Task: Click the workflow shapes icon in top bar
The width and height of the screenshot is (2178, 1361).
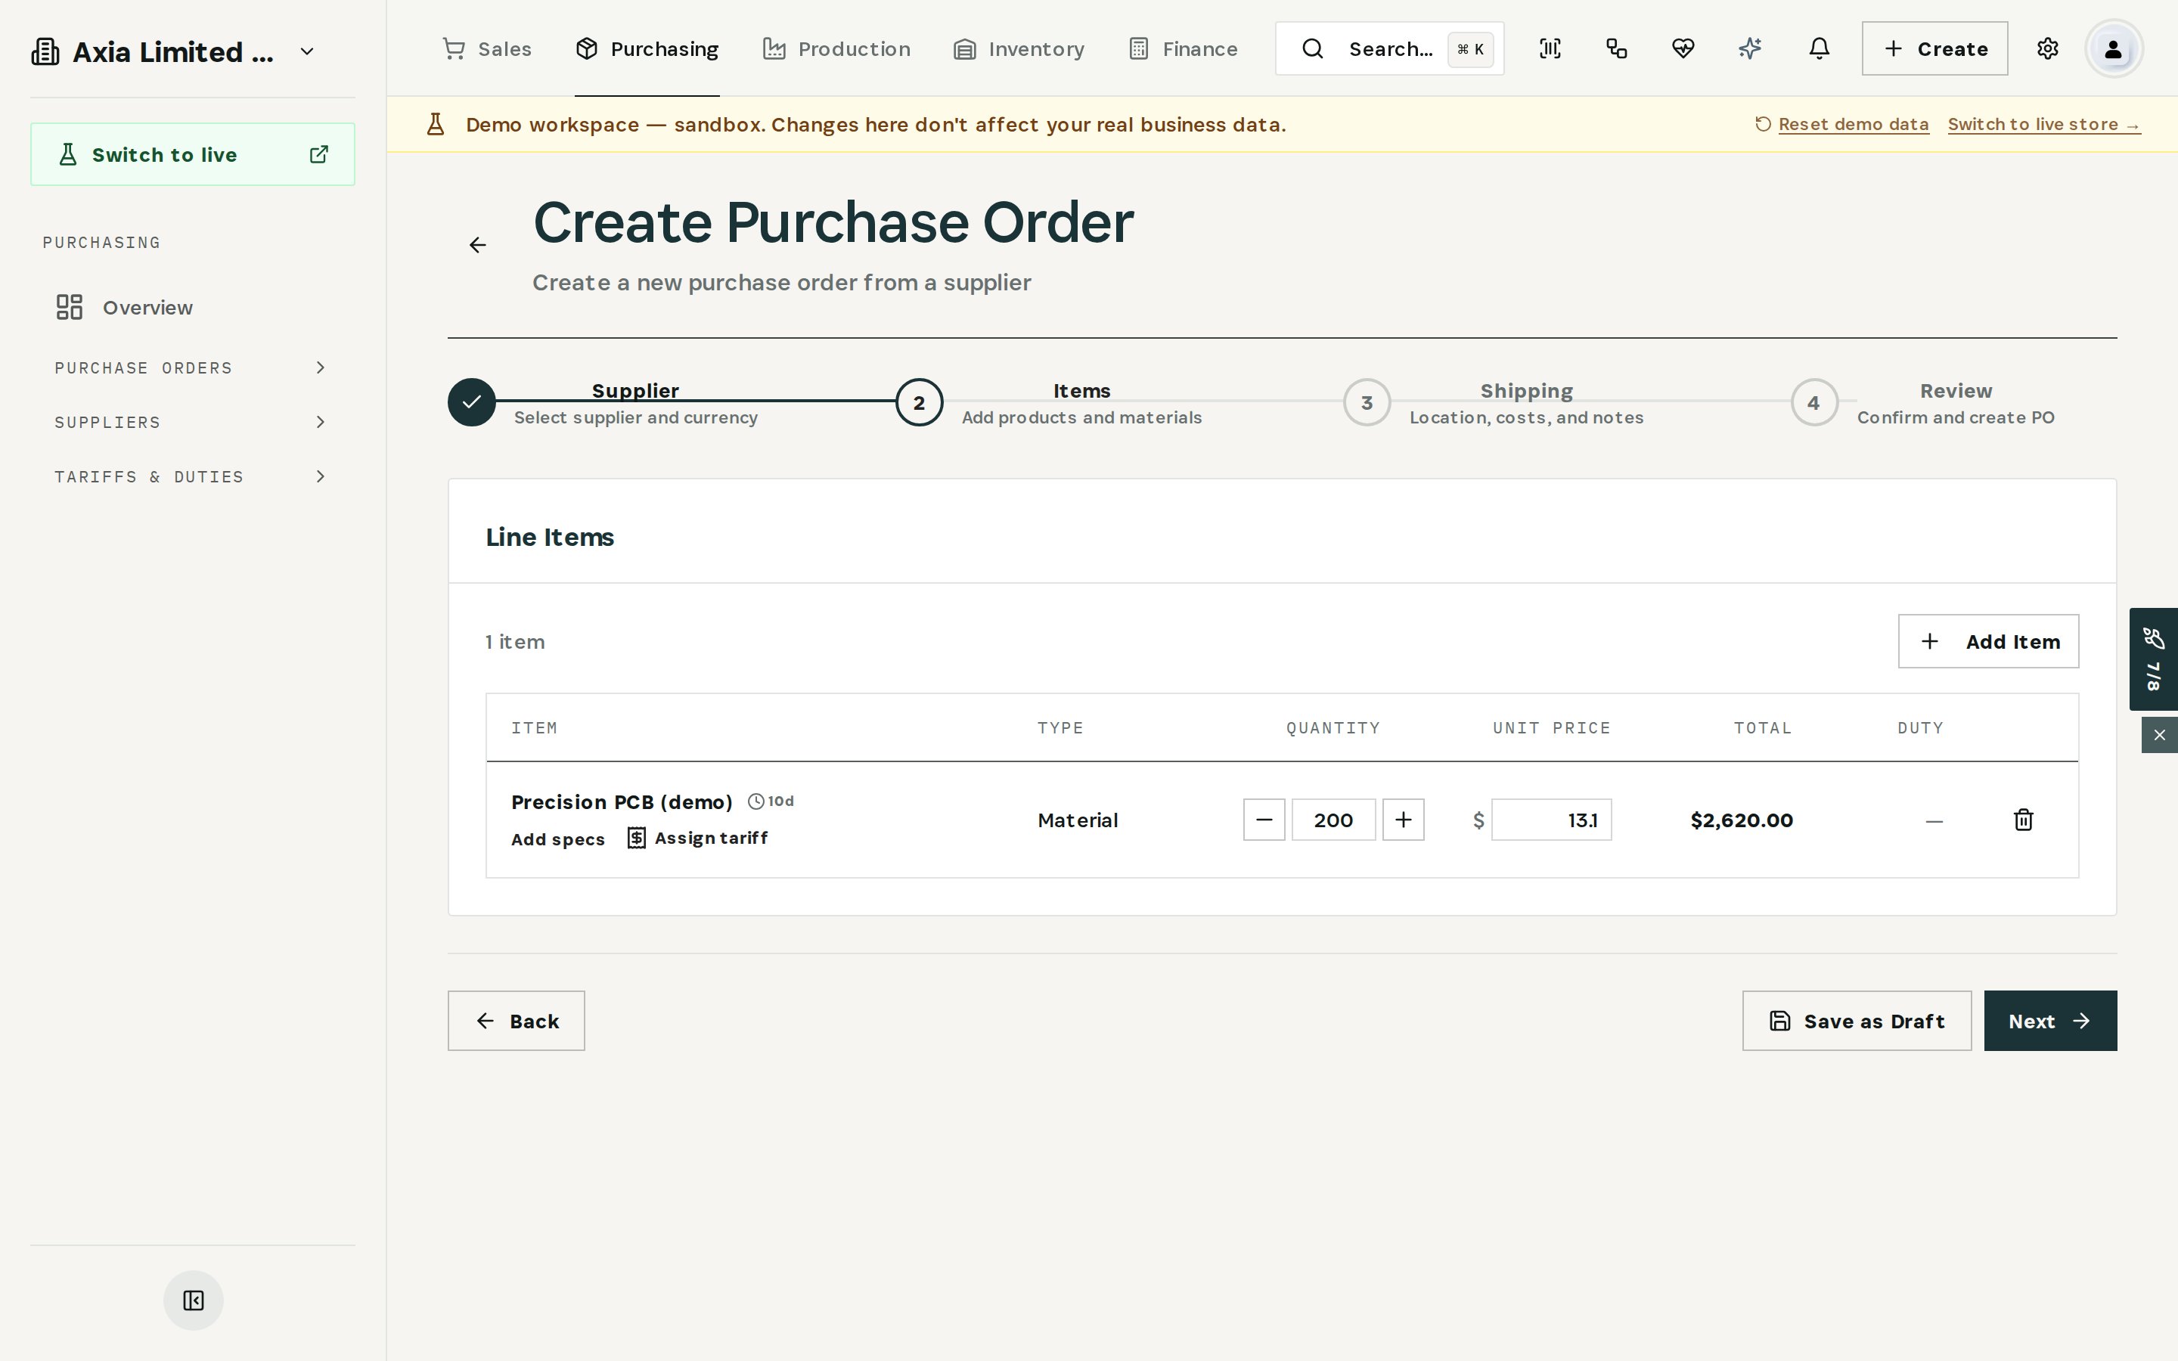Action: tap(1616, 48)
